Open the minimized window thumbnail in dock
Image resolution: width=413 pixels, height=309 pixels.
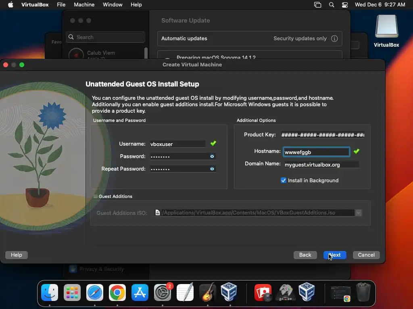click(340, 293)
